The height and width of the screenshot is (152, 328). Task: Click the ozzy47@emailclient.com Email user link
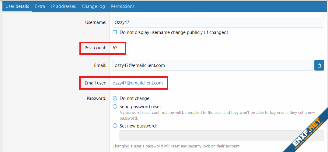click(138, 83)
